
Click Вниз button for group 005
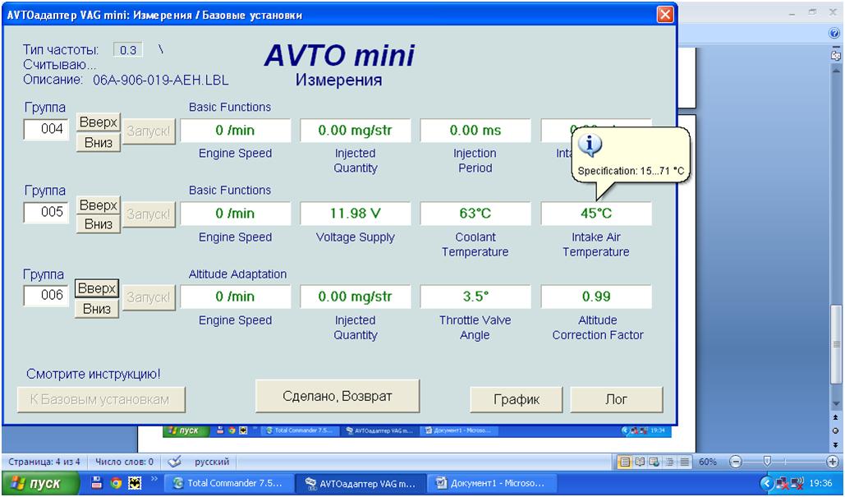(99, 224)
